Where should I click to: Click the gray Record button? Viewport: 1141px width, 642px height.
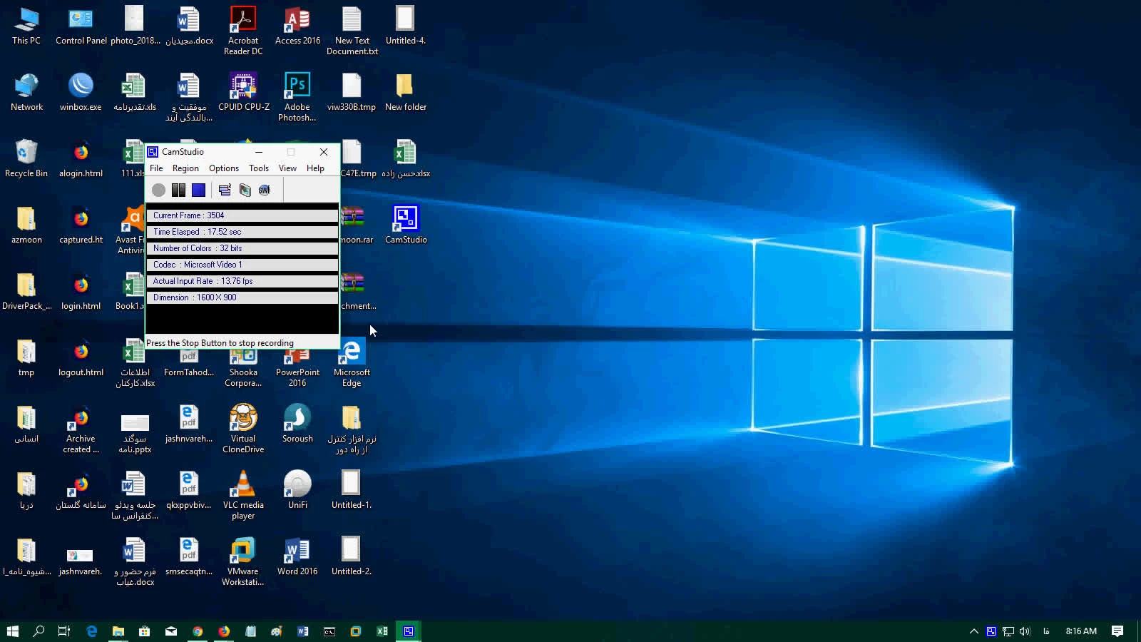[x=158, y=190]
